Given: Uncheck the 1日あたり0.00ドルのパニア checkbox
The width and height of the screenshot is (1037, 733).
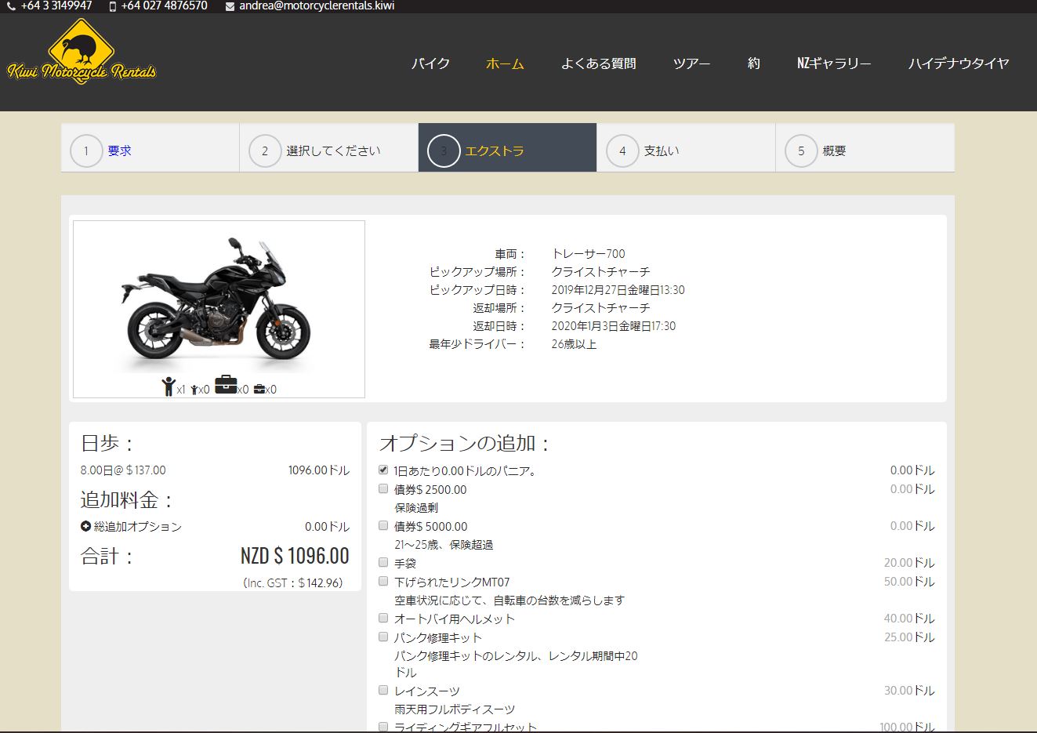Looking at the screenshot, I should tap(383, 470).
